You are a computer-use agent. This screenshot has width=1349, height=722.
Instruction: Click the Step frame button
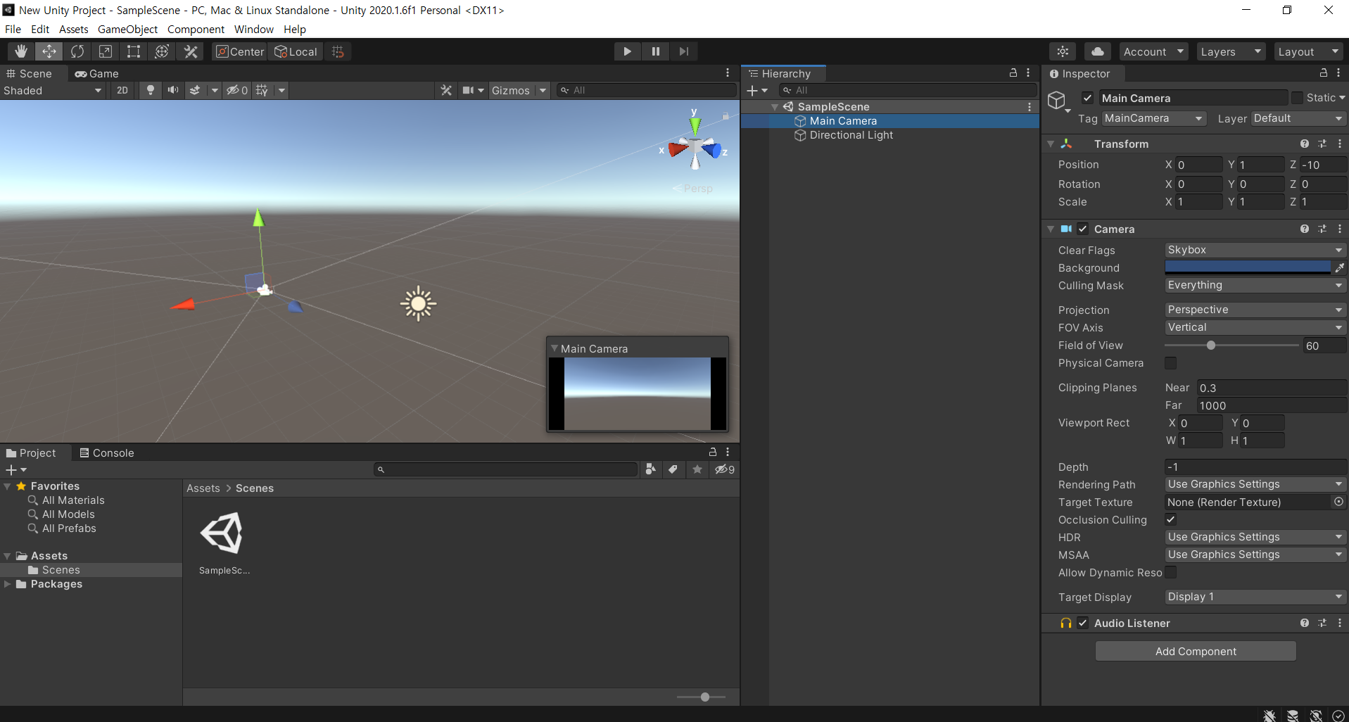click(683, 51)
